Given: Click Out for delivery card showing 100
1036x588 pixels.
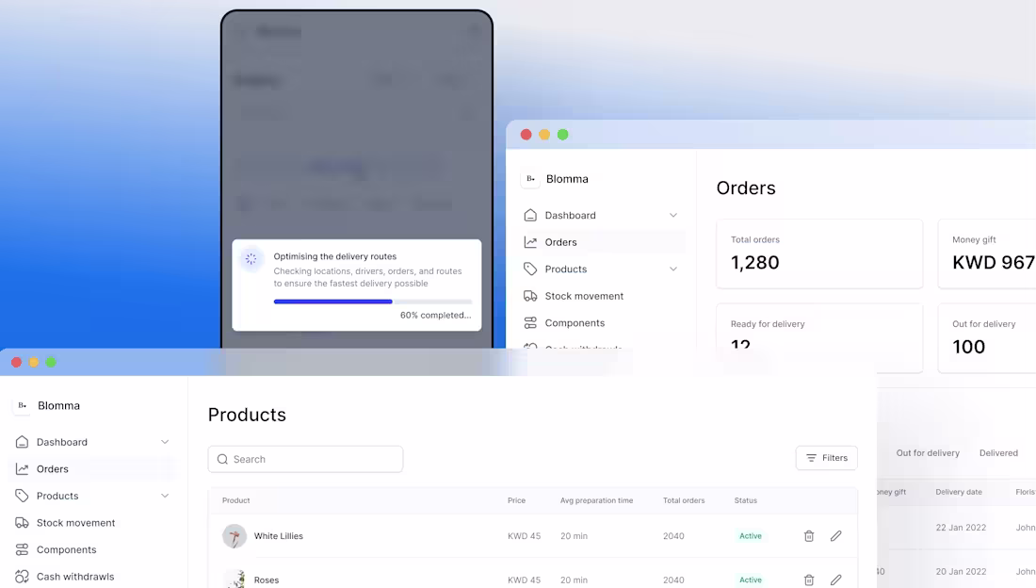Looking at the screenshot, I should pyautogui.click(x=987, y=338).
